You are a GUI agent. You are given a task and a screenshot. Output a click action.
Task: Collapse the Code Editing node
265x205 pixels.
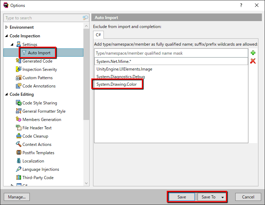pyautogui.click(x=7, y=94)
